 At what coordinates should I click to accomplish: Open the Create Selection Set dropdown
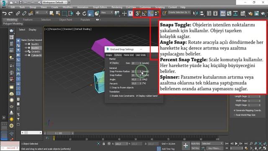coord(179,12)
